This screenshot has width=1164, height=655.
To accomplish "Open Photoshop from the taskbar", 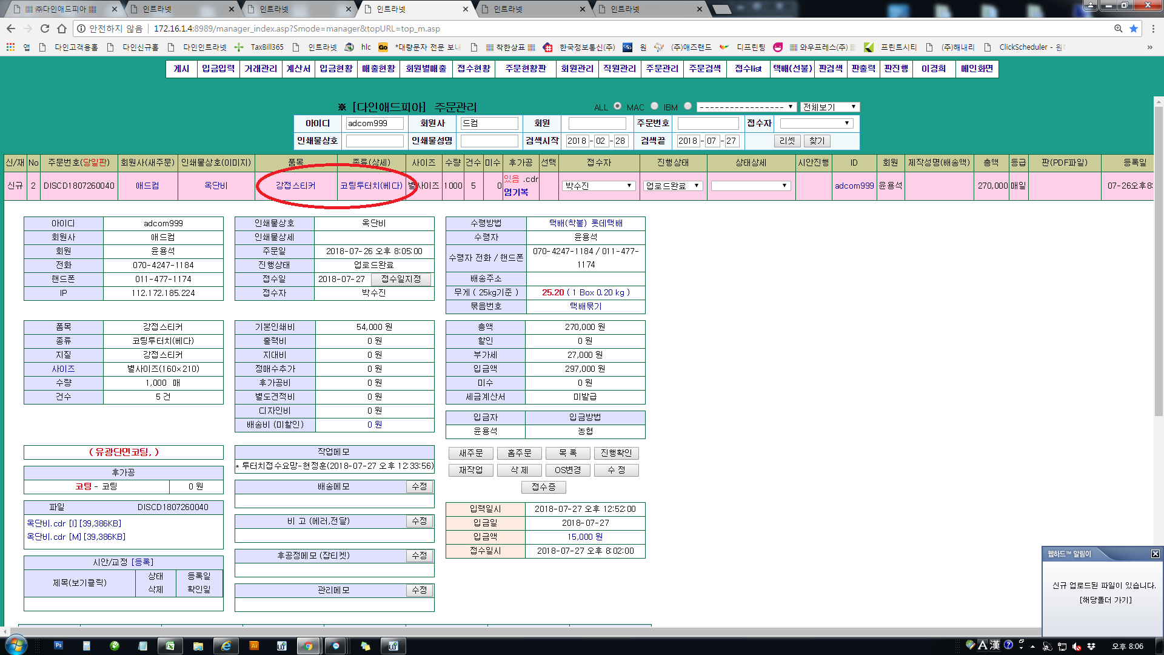I will pos(58,646).
